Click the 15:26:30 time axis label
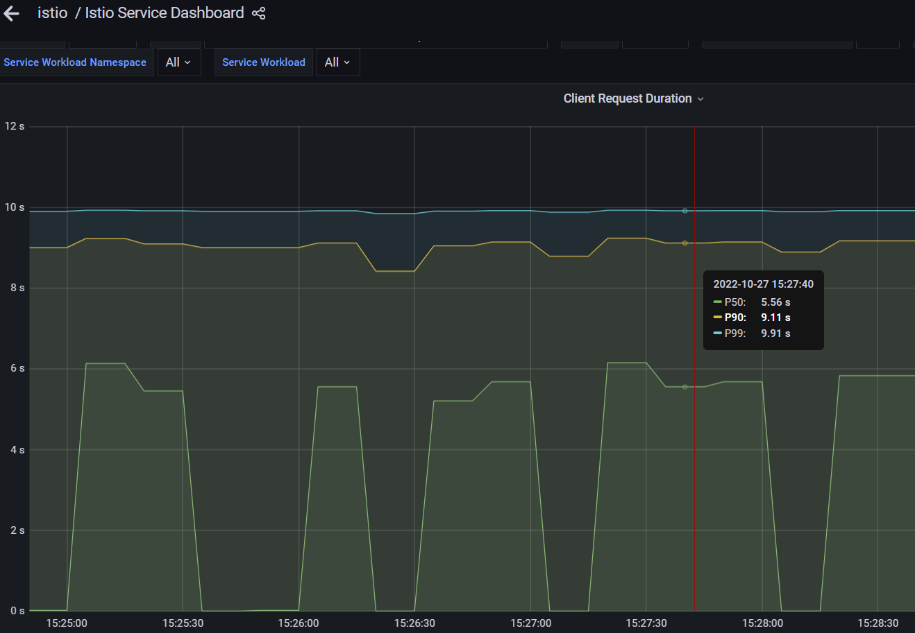Image resolution: width=915 pixels, height=633 pixels. coord(414,623)
